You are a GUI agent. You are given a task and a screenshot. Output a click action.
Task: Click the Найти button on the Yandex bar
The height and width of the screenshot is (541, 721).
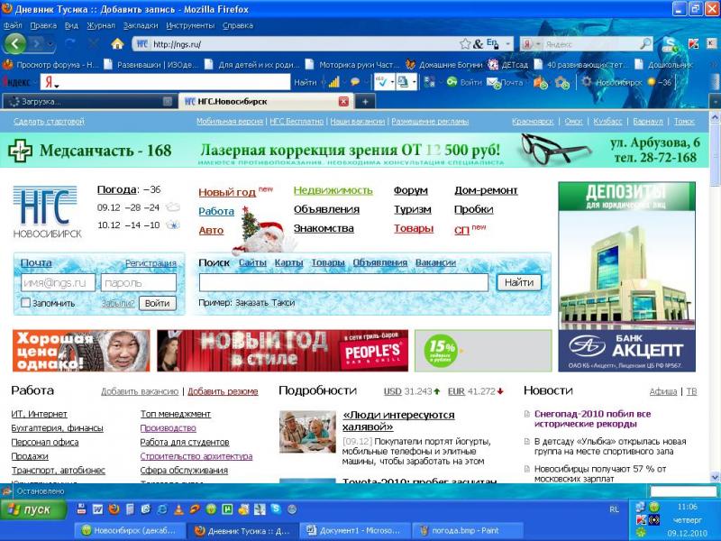[x=306, y=82]
